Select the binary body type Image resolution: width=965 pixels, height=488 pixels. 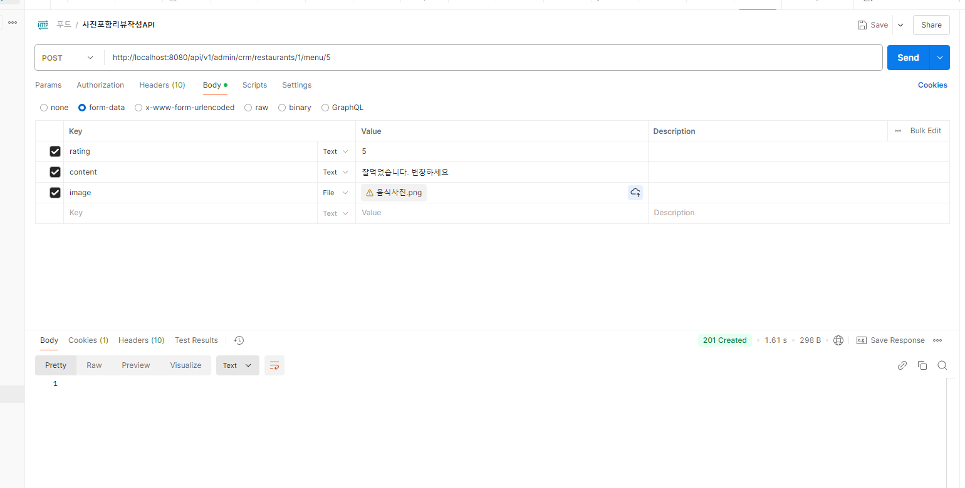click(x=282, y=108)
